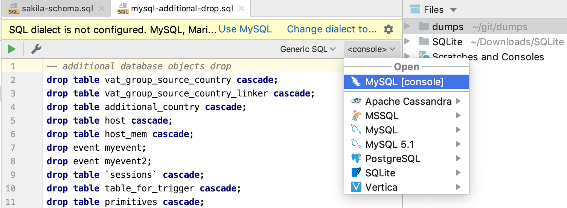The height and width of the screenshot is (208, 567).
Task: Open the dialect notification gear settings
Action: (x=389, y=29)
